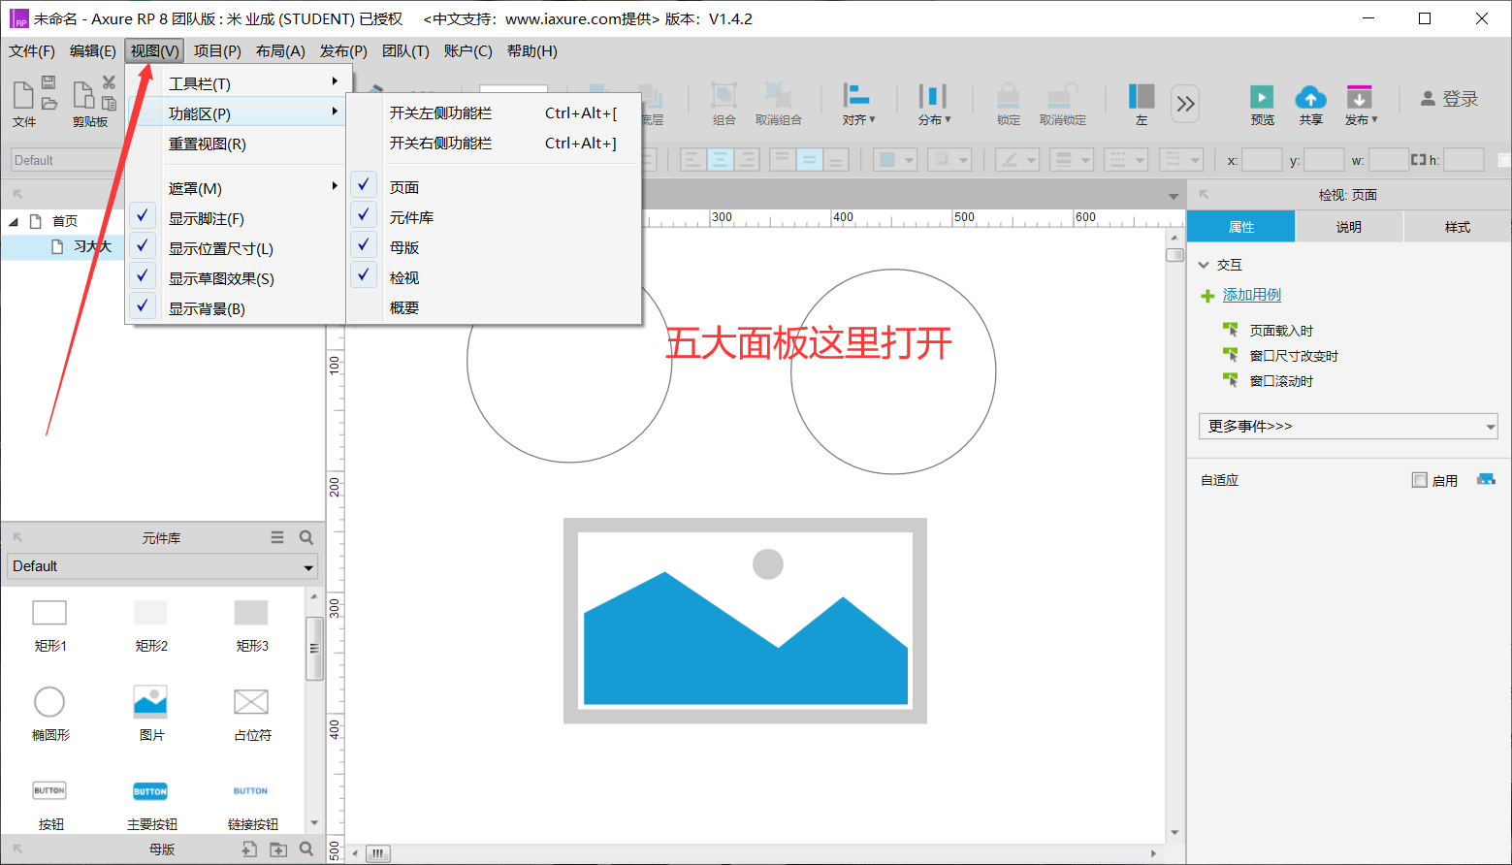Click the Distribute (分布) toolbar icon

933,98
